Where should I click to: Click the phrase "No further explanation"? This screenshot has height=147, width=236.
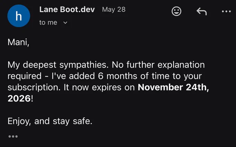pos(158,65)
